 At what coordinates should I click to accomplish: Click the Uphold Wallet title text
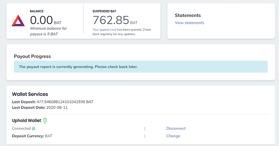pyautogui.click(x=27, y=121)
